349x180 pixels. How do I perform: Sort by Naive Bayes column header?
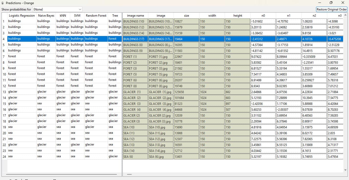(x=46, y=16)
